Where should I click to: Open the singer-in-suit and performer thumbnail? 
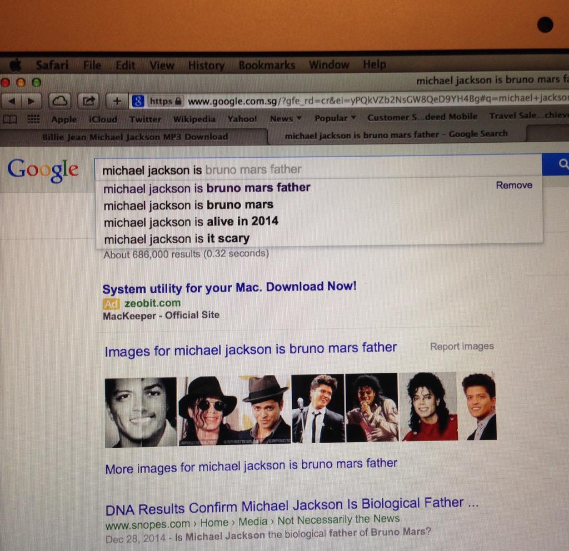(345, 408)
